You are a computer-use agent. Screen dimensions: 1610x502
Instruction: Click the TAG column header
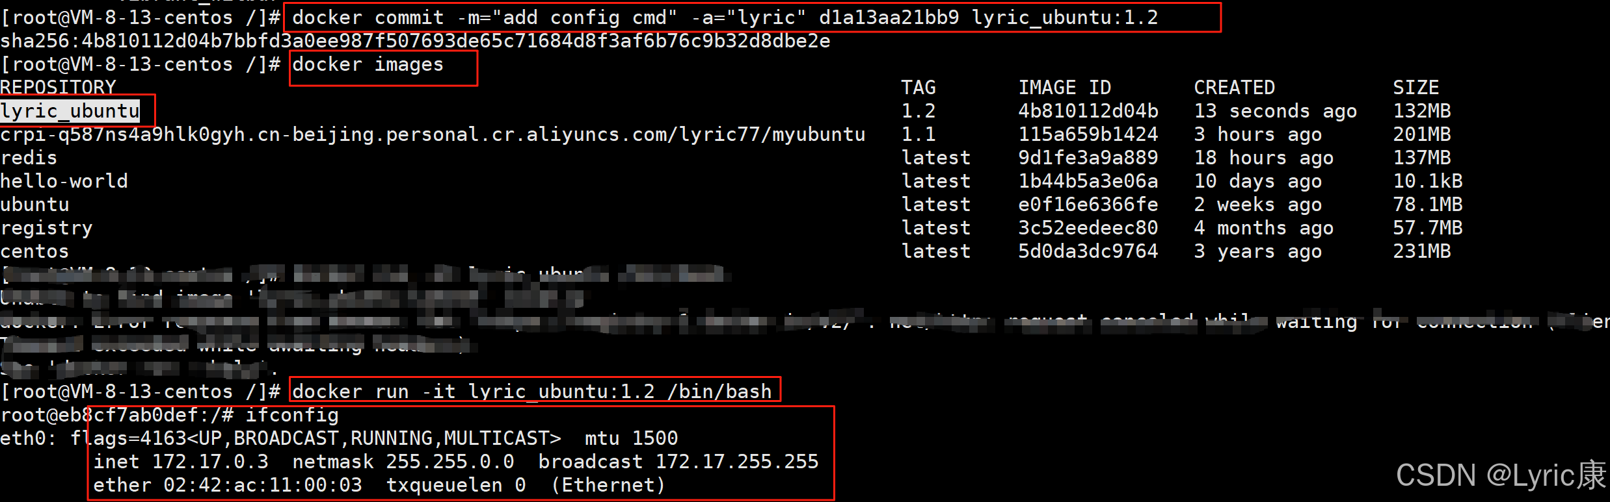918,88
